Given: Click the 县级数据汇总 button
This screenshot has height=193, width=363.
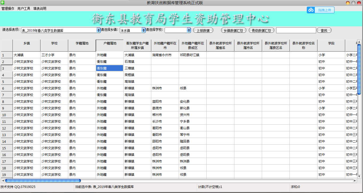Looking at the screenshot, I should pyautogui.click(x=262, y=30).
